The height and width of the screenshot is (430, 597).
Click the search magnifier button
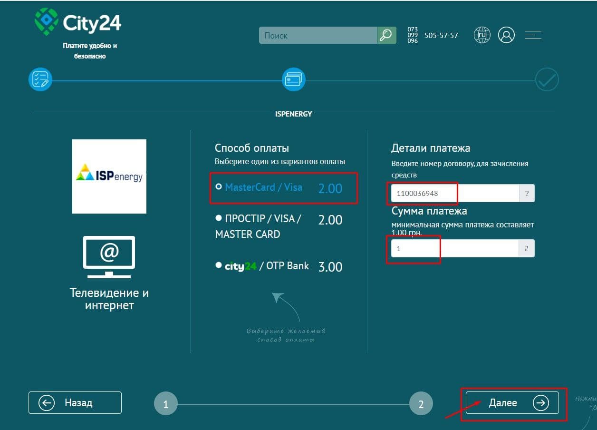point(386,35)
